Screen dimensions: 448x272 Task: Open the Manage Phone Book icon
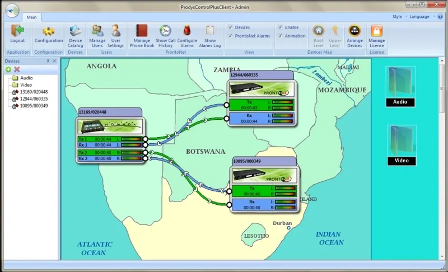click(142, 36)
